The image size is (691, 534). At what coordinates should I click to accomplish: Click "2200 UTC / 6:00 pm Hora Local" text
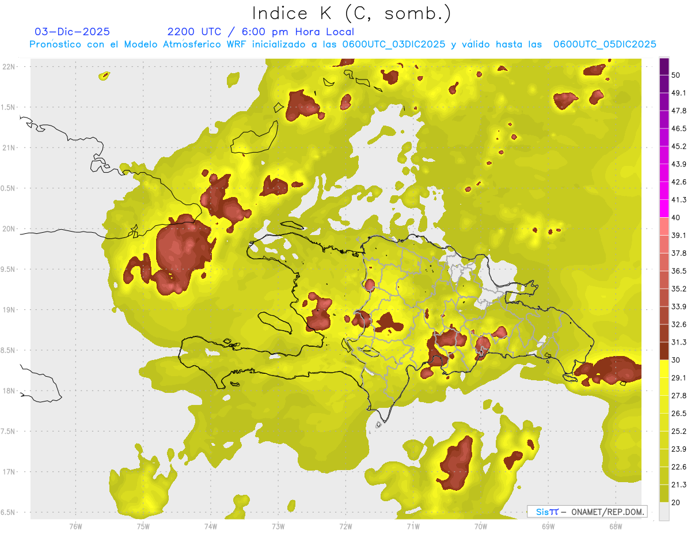point(261,32)
